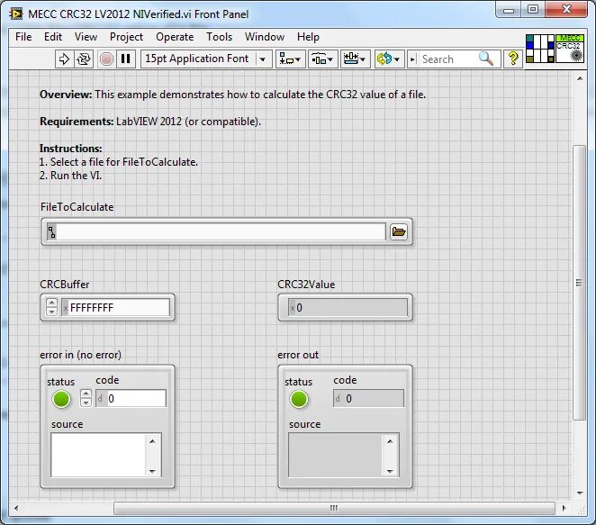Open the Help menu
The width and height of the screenshot is (596, 525).
click(308, 37)
